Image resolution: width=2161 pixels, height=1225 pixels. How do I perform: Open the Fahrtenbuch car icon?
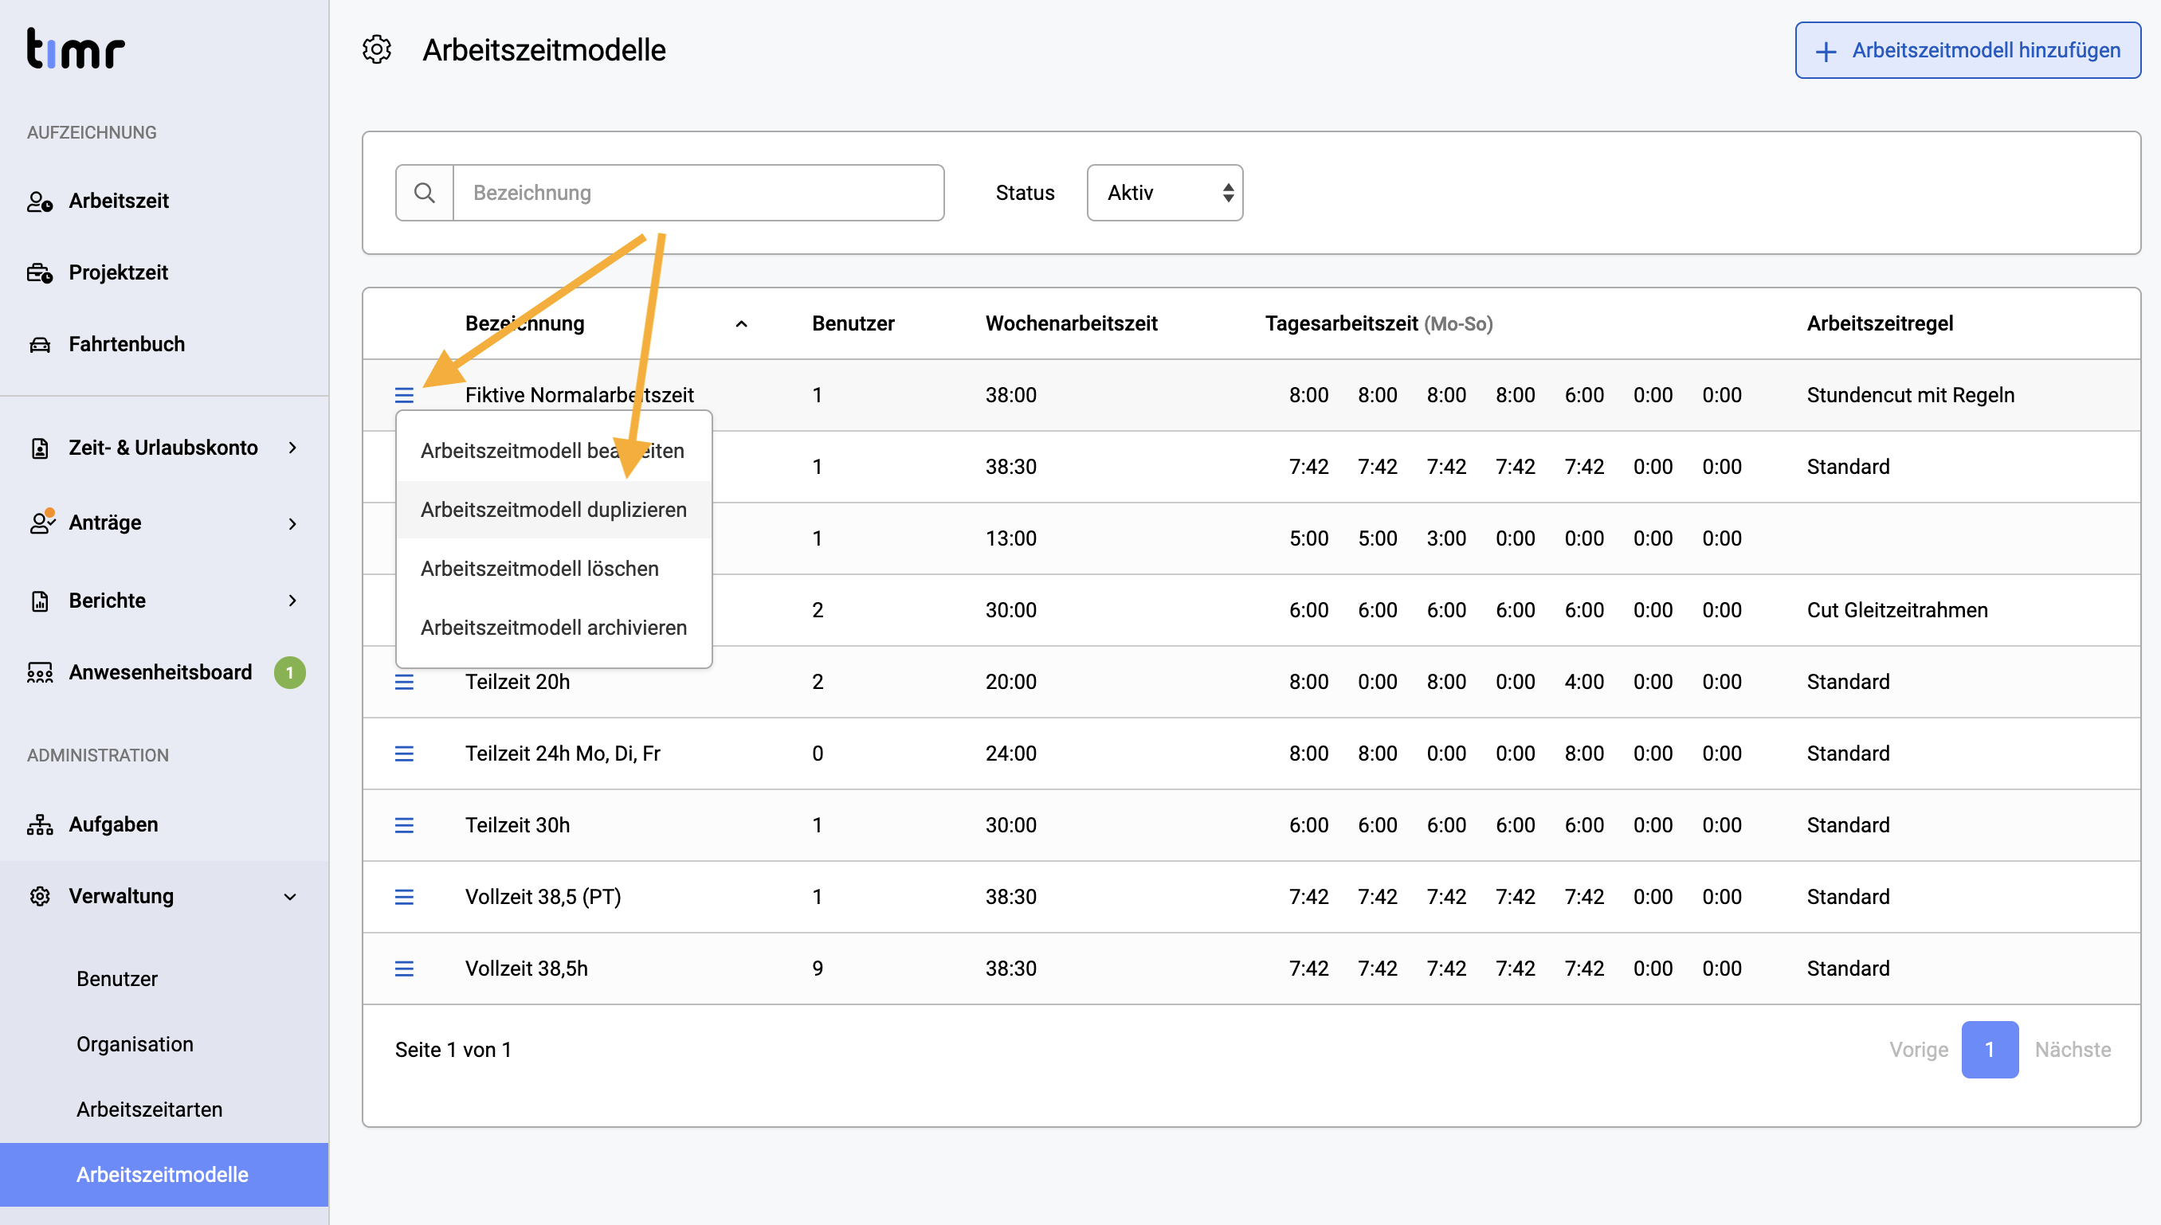tap(40, 344)
